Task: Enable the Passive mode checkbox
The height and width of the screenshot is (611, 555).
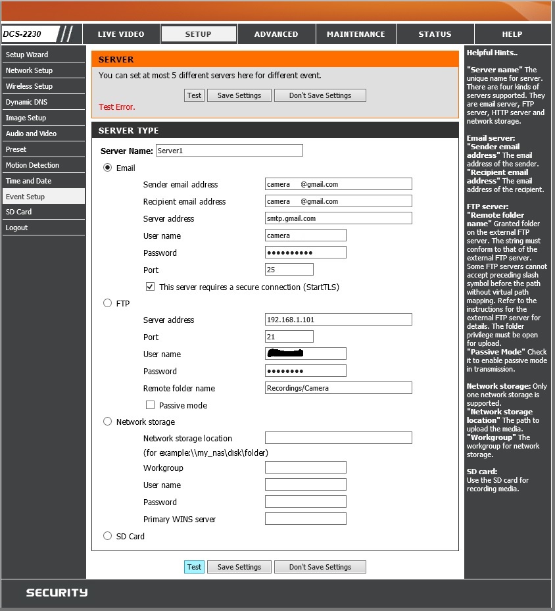Action: 151,405
